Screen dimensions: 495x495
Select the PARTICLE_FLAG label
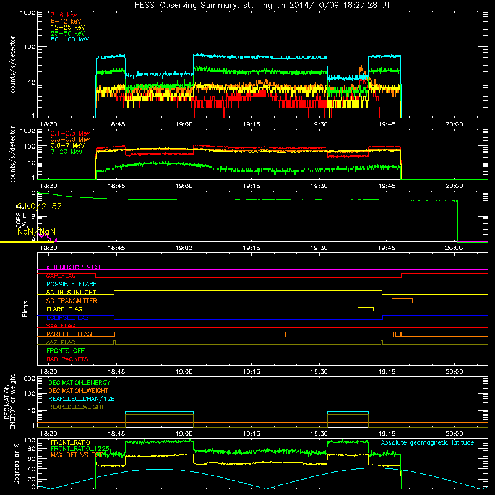pyautogui.click(x=69, y=334)
